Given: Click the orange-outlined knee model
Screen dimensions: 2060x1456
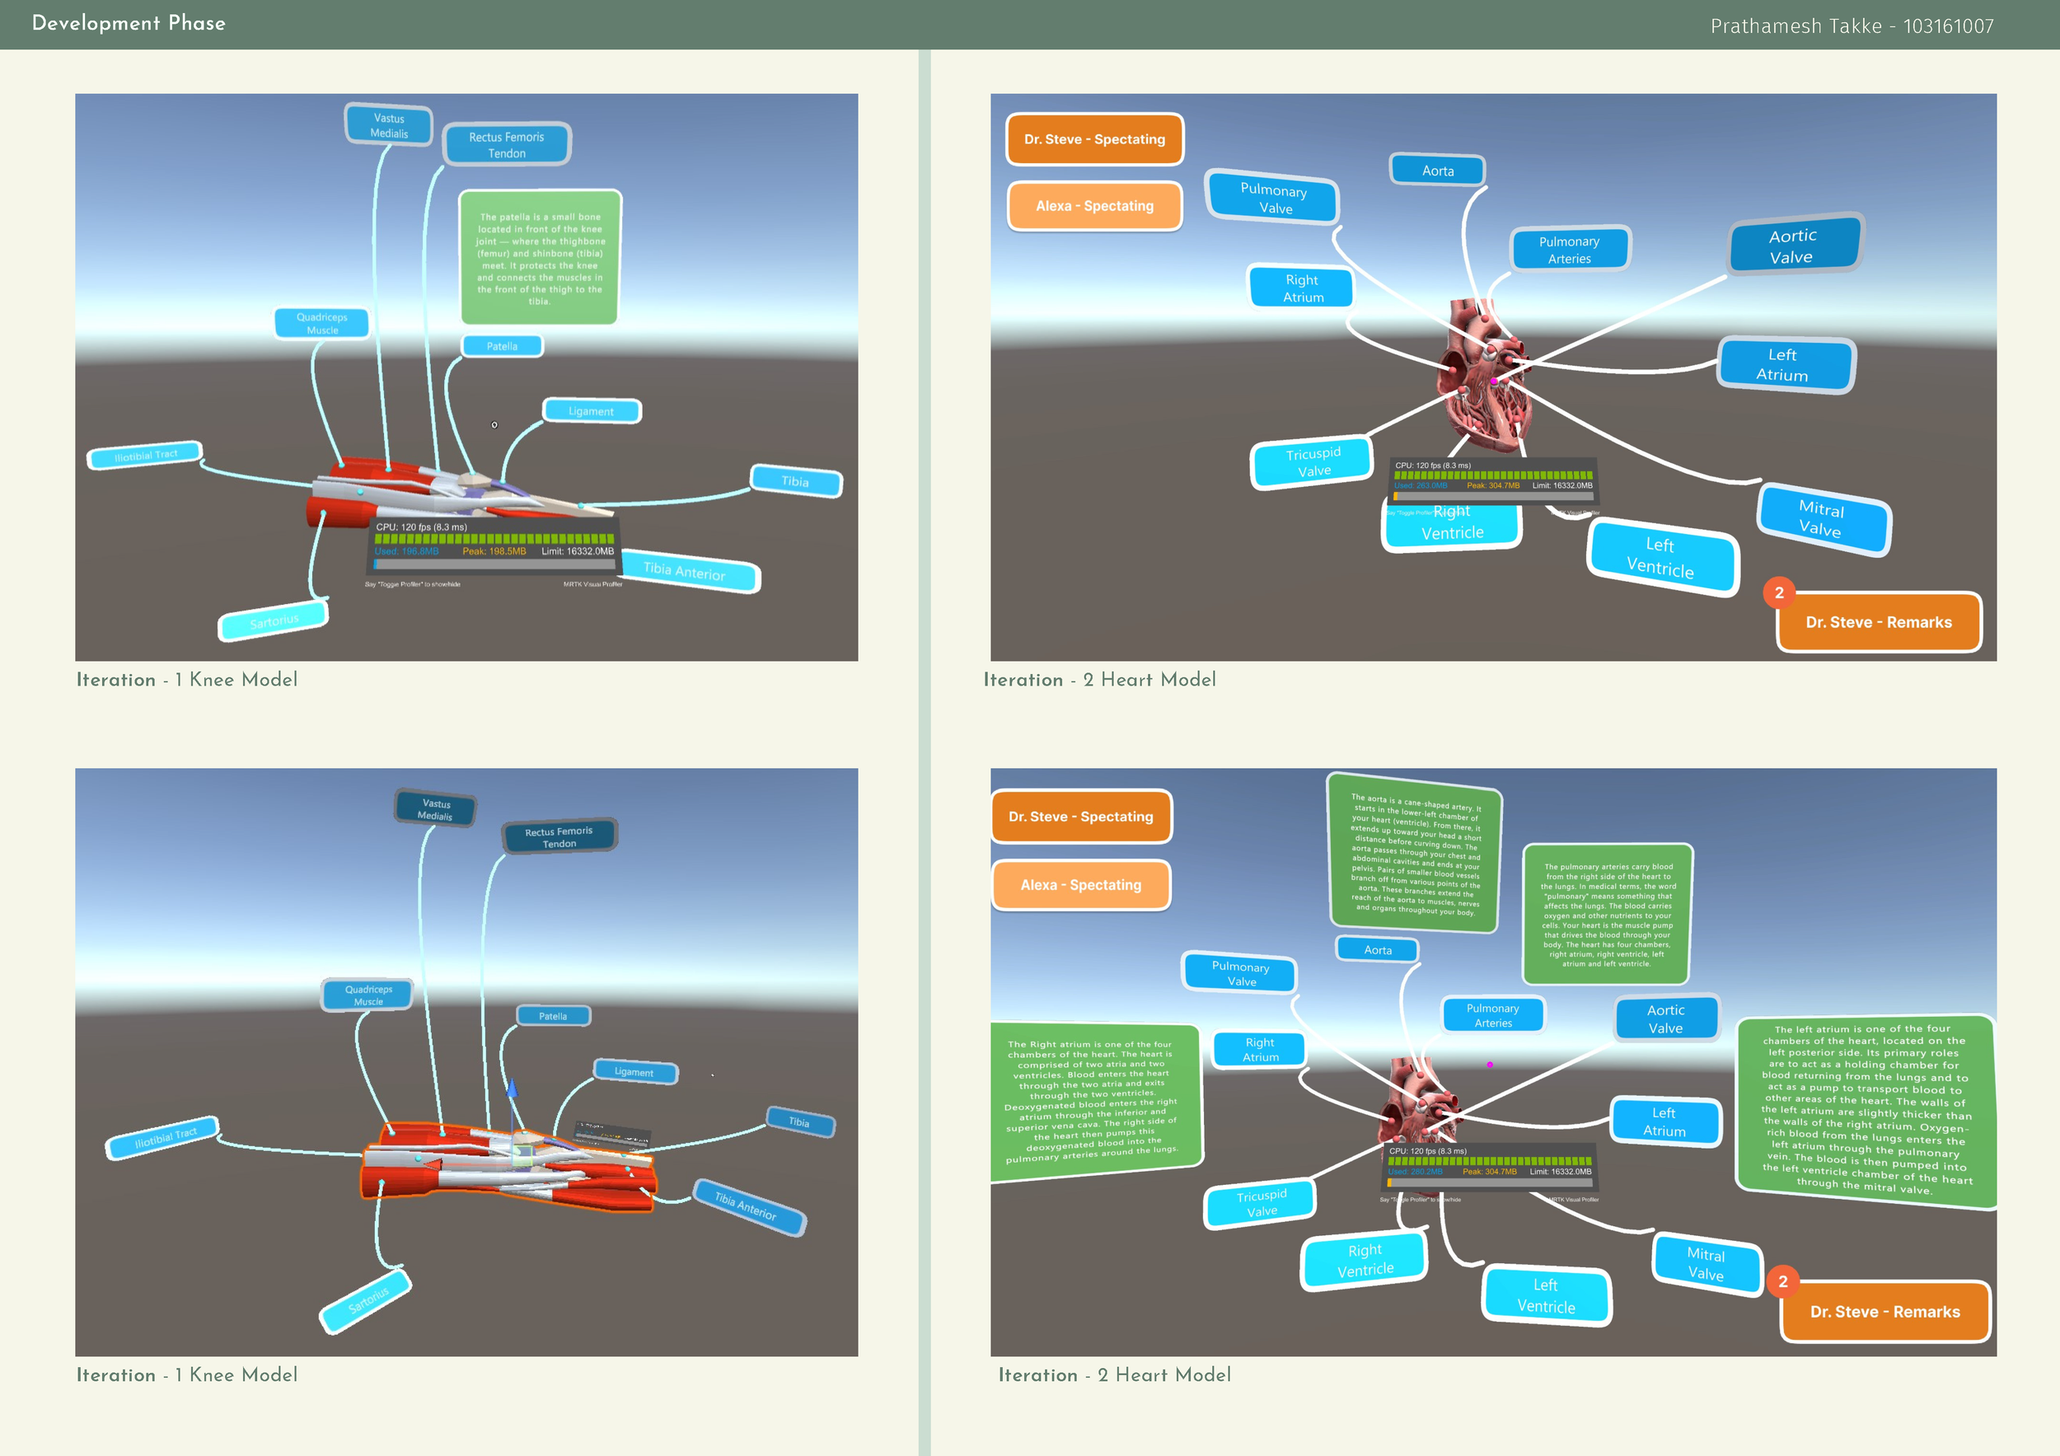Looking at the screenshot, I should tap(508, 1166).
